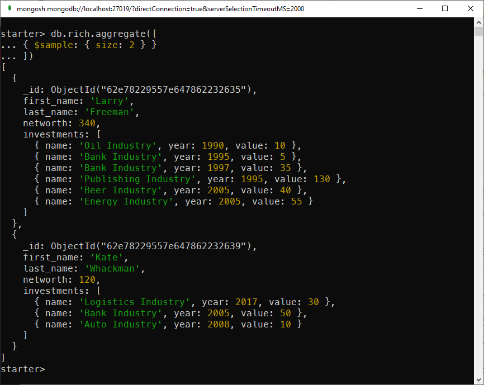Maximize the mongosh window
This screenshot has height=385, width=484.
(x=445, y=8)
